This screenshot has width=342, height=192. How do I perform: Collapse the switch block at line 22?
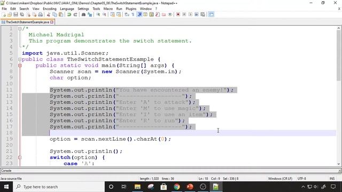[20, 157]
